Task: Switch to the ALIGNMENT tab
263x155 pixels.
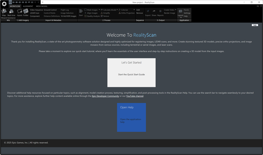Action: 28,6
